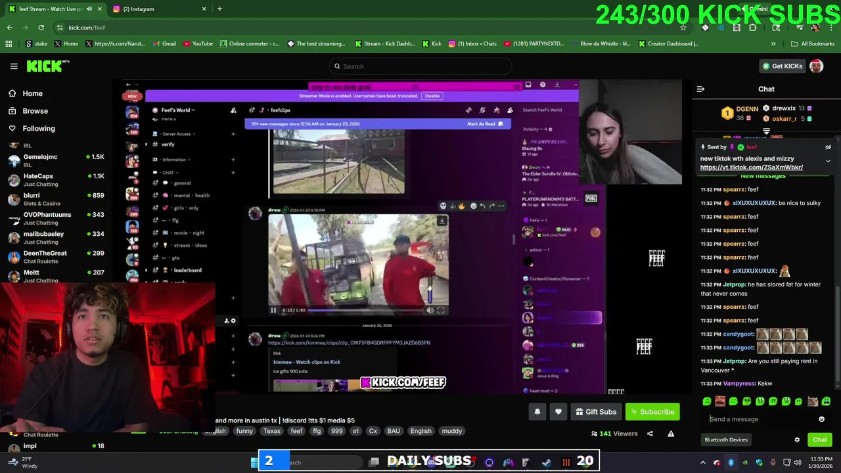Click the last green emote in quick emotes row
The width and height of the screenshot is (841, 473).
(826, 401)
